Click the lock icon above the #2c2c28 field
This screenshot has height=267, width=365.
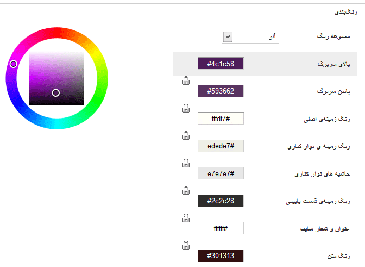pos(186,190)
